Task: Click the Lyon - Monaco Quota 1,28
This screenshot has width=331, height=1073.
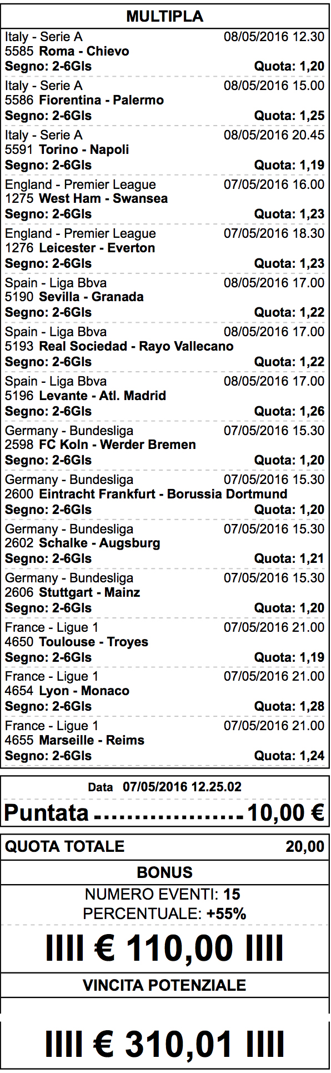Action: coord(289,706)
